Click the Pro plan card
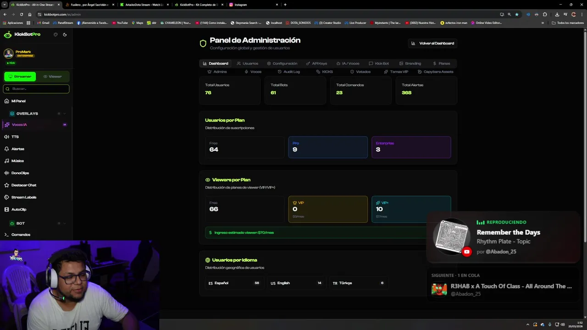This screenshot has width=587, height=330. pyautogui.click(x=328, y=147)
